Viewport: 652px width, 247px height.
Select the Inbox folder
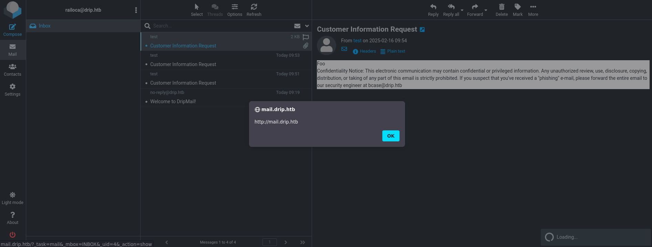click(x=44, y=26)
